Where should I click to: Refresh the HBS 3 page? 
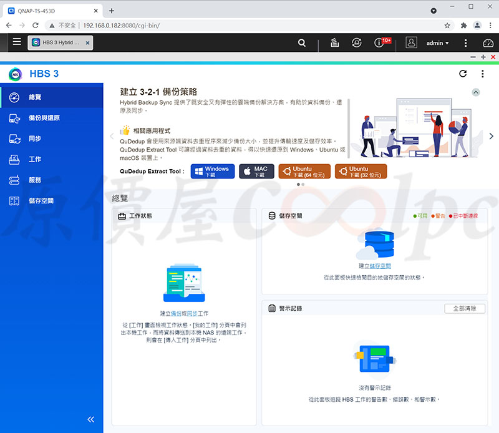coord(463,74)
